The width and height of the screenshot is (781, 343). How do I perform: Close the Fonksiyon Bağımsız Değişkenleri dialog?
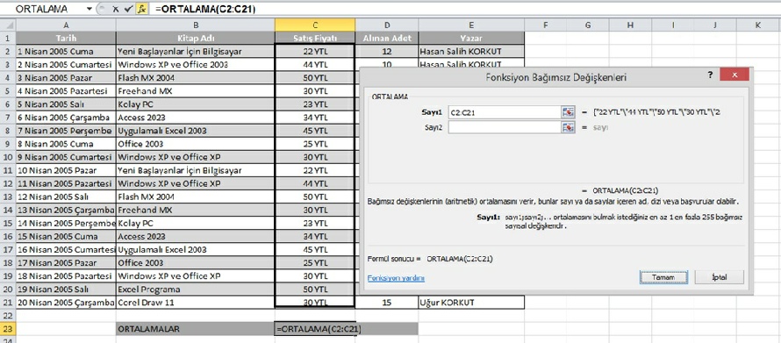tap(734, 75)
